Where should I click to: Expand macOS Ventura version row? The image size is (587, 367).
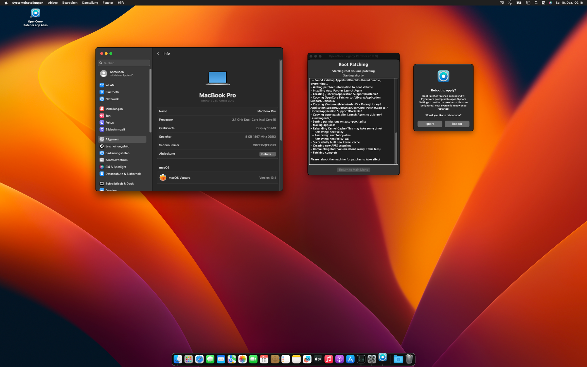click(x=217, y=178)
